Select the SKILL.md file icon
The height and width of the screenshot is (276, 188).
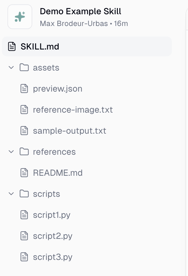click(x=12, y=46)
